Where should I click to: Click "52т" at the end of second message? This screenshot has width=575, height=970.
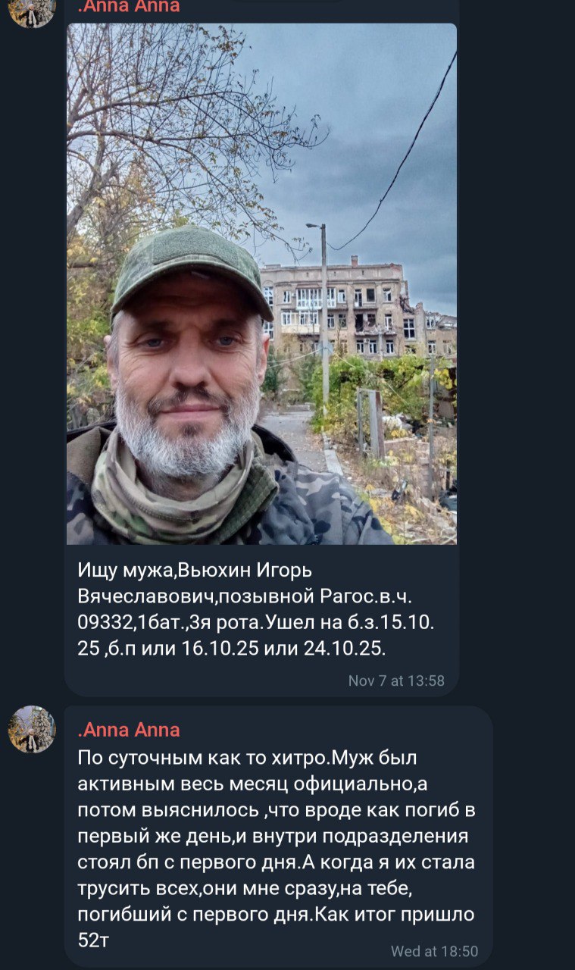coord(92,939)
